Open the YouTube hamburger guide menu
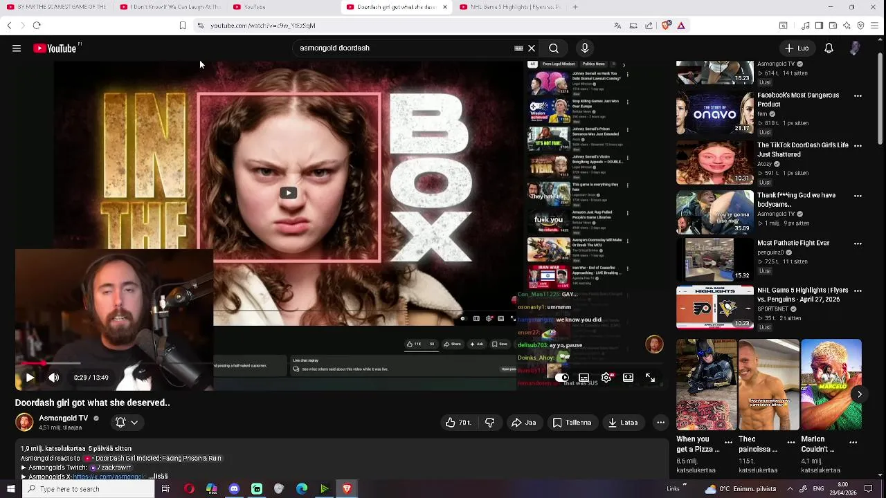This screenshot has width=886, height=498. coord(17,48)
